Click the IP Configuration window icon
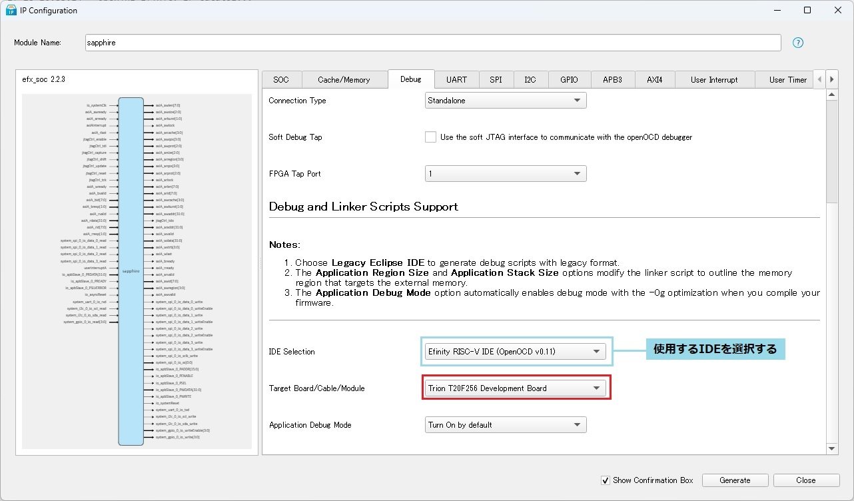 [x=11, y=10]
